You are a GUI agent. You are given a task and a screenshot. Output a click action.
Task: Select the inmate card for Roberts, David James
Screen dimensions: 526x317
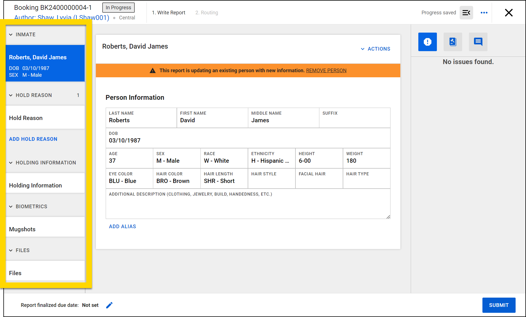click(x=45, y=63)
